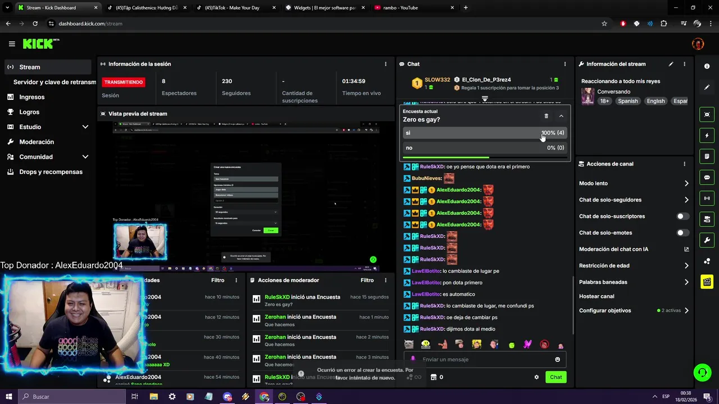Expand the Comunidad sidebar section

tap(85, 157)
